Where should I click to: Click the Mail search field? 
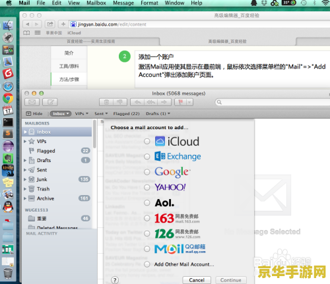(x=273, y=102)
